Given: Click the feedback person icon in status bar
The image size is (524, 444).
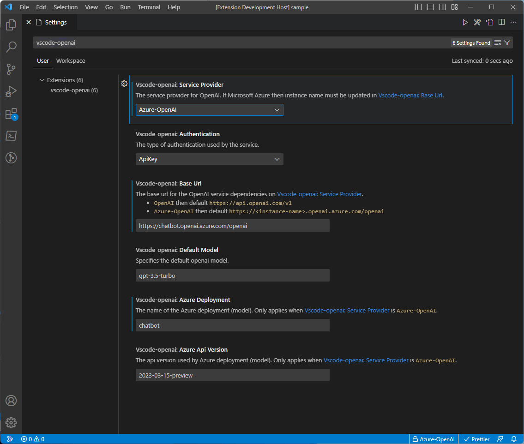Looking at the screenshot, I should [500, 439].
